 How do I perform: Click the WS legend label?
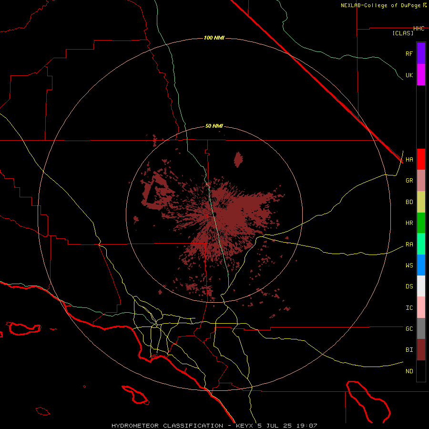pyautogui.click(x=409, y=266)
